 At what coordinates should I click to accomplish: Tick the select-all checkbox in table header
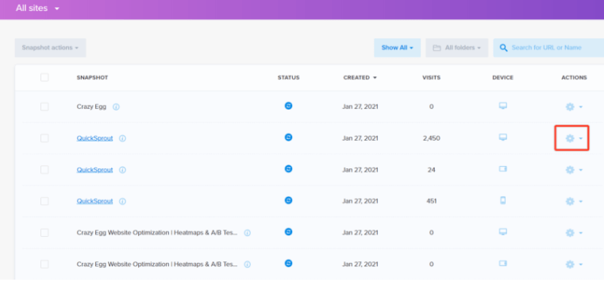pyautogui.click(x=44, y=78)
